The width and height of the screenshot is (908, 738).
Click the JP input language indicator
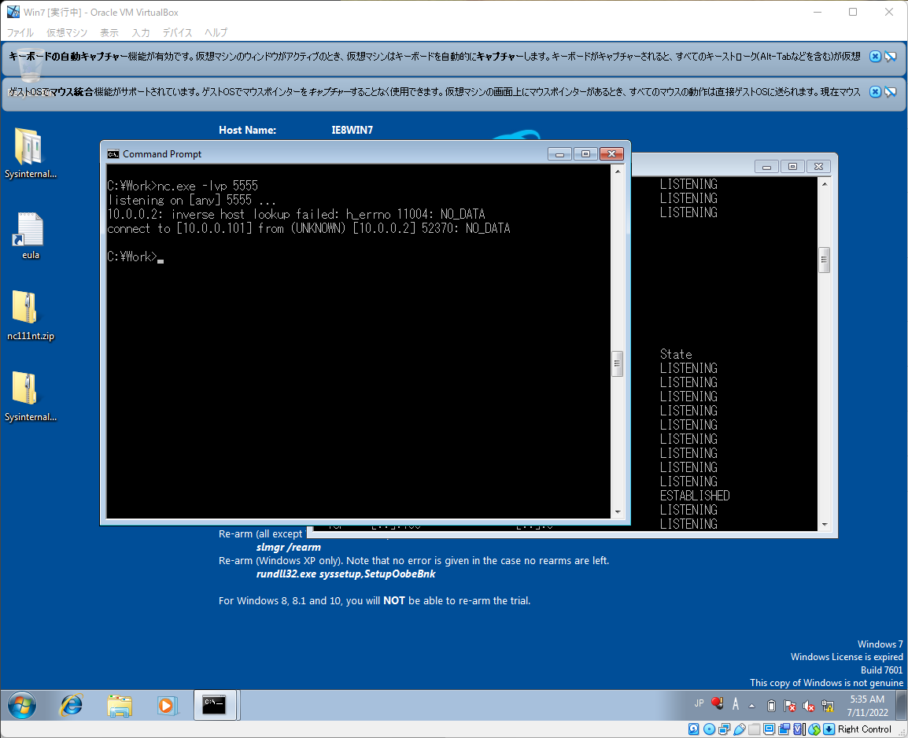click(699, 703)
